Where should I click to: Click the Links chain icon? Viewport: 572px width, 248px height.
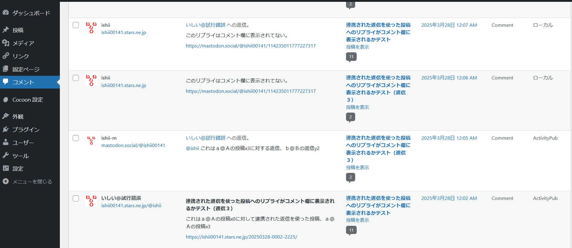pyautogui.click(x=6, y=56)
